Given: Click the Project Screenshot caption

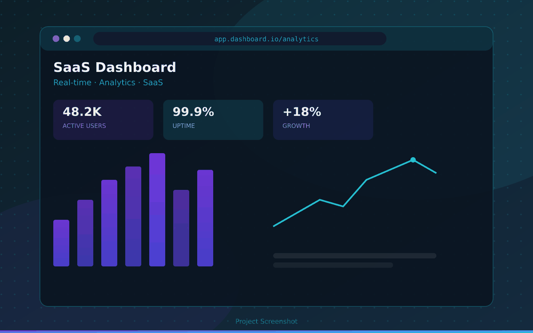Looking at the screenshot, I should tap(266, 321).
